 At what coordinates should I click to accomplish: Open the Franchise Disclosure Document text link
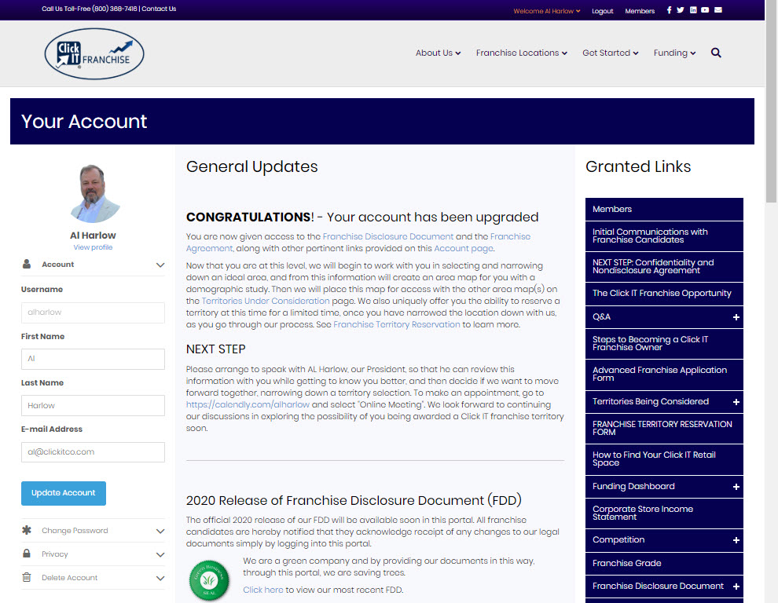(x=388, y=236)
